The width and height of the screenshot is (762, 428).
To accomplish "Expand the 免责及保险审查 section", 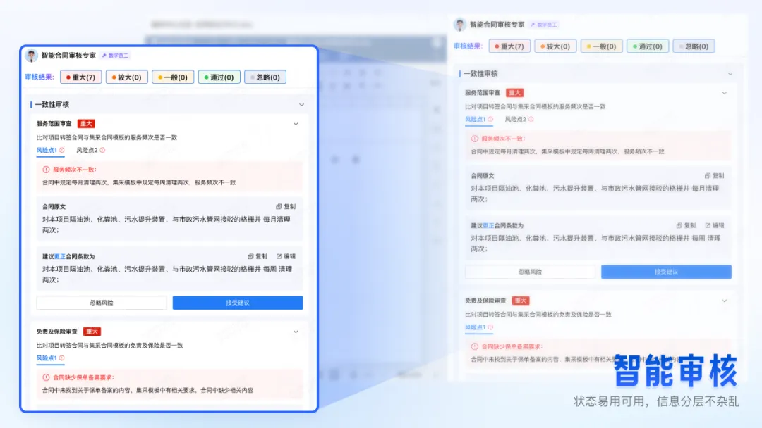I will coord(297,330).
